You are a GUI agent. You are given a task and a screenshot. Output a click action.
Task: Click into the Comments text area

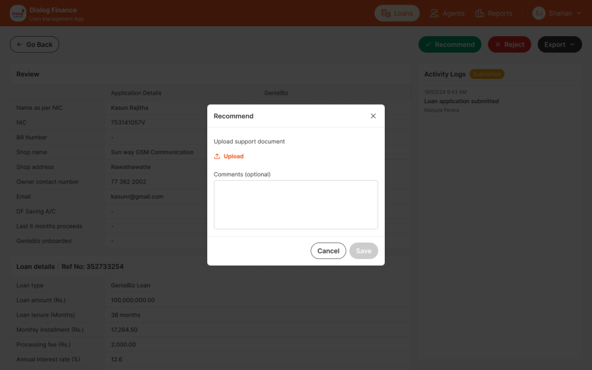pos(295,204)
